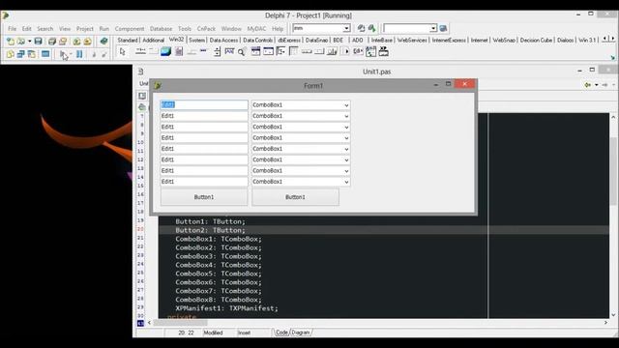
Task: Open the 'mm' desktop layout dropdown
Action: coord(346,28)
